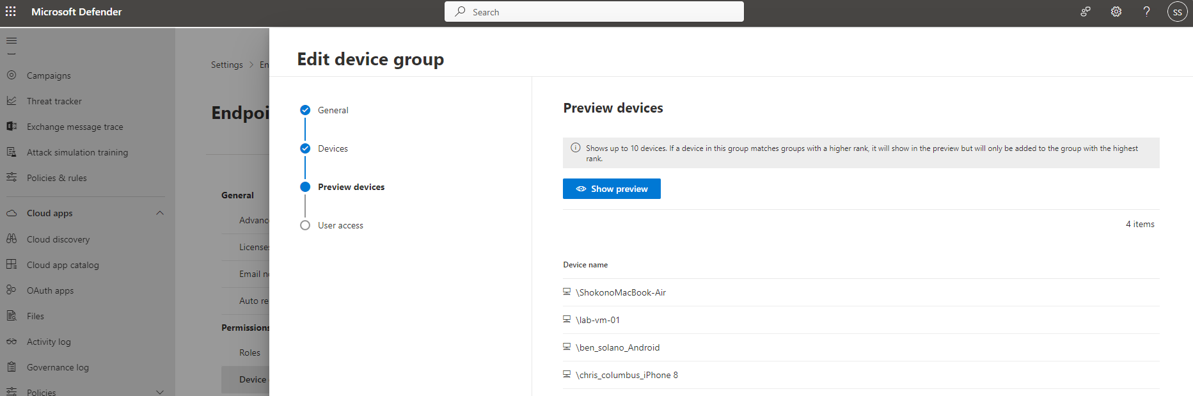Open Governance log in sidebar

(58, 367)
